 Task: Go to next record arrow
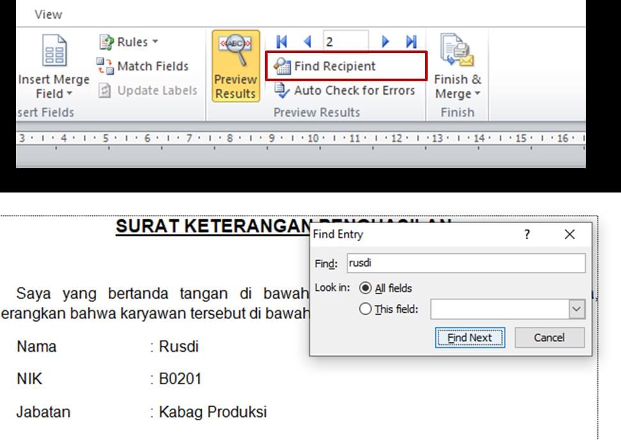click(385, 42)
